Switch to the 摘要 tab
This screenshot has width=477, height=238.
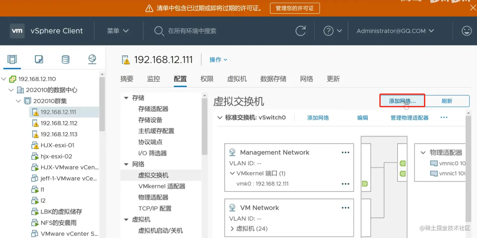click(x=127, y=79)
